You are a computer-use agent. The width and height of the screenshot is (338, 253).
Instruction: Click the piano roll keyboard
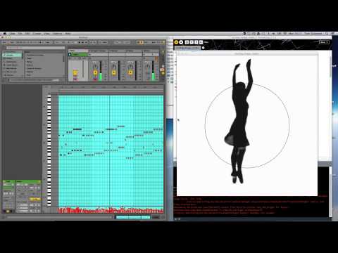coord(49,151)
